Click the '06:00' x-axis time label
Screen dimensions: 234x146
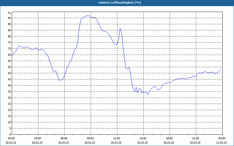pos(64,138)
